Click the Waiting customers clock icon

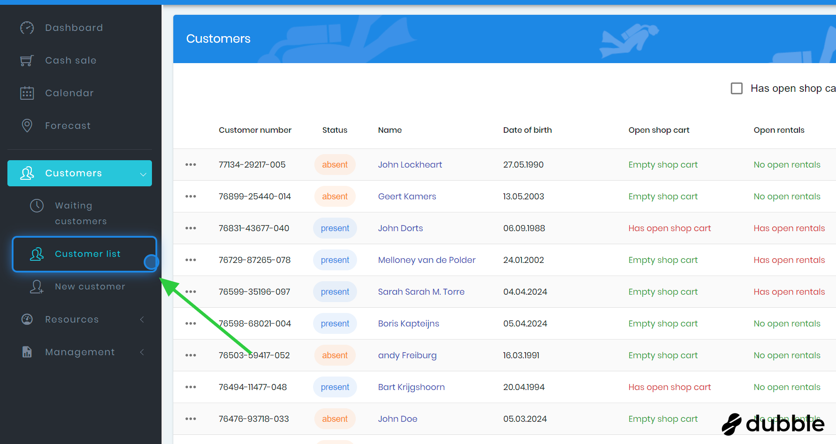(x=37, y=205)
